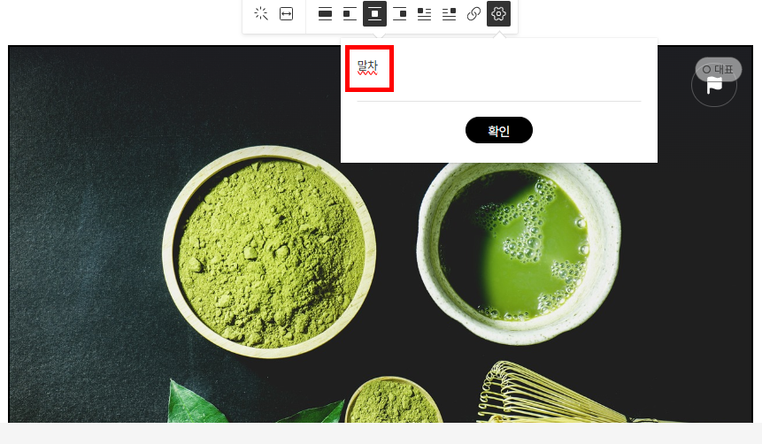Image resolution: width=762 pixels, height=444 pixels.
Task: Click the image settings gear icon
Action: pos(498,13)
